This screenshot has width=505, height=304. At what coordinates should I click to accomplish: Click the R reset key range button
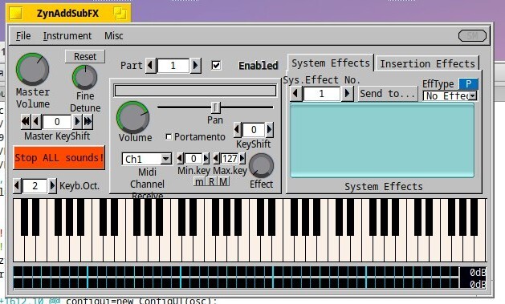point(211,182)
